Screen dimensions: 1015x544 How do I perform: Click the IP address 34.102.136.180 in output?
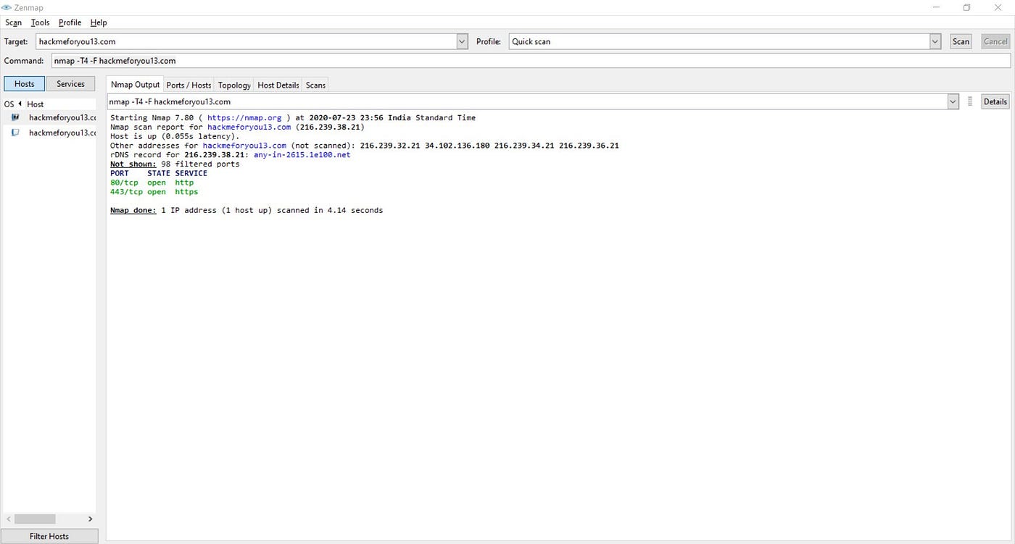pos(457,146)
